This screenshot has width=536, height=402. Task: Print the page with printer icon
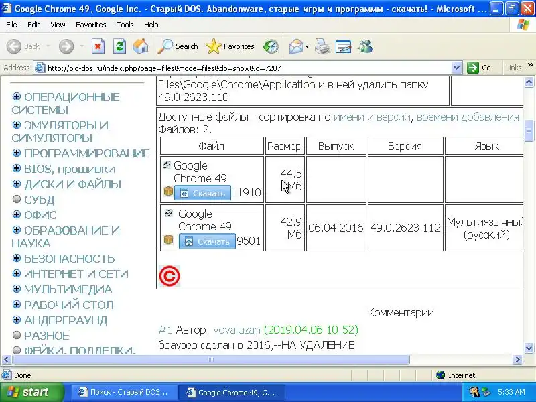pyautogui.click(x=322, y=46)
